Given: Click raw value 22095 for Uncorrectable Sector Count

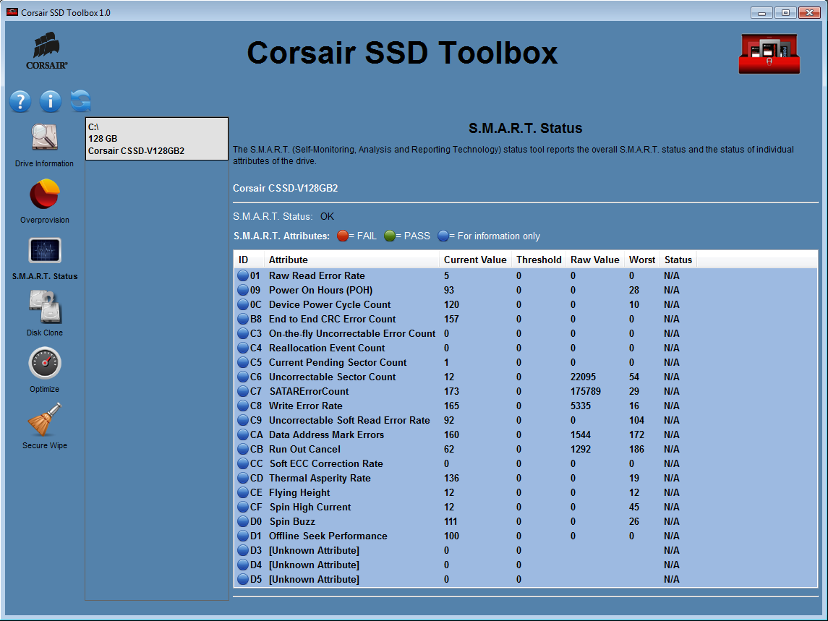Looking at the screenshot, I should [x=583, y=377].
